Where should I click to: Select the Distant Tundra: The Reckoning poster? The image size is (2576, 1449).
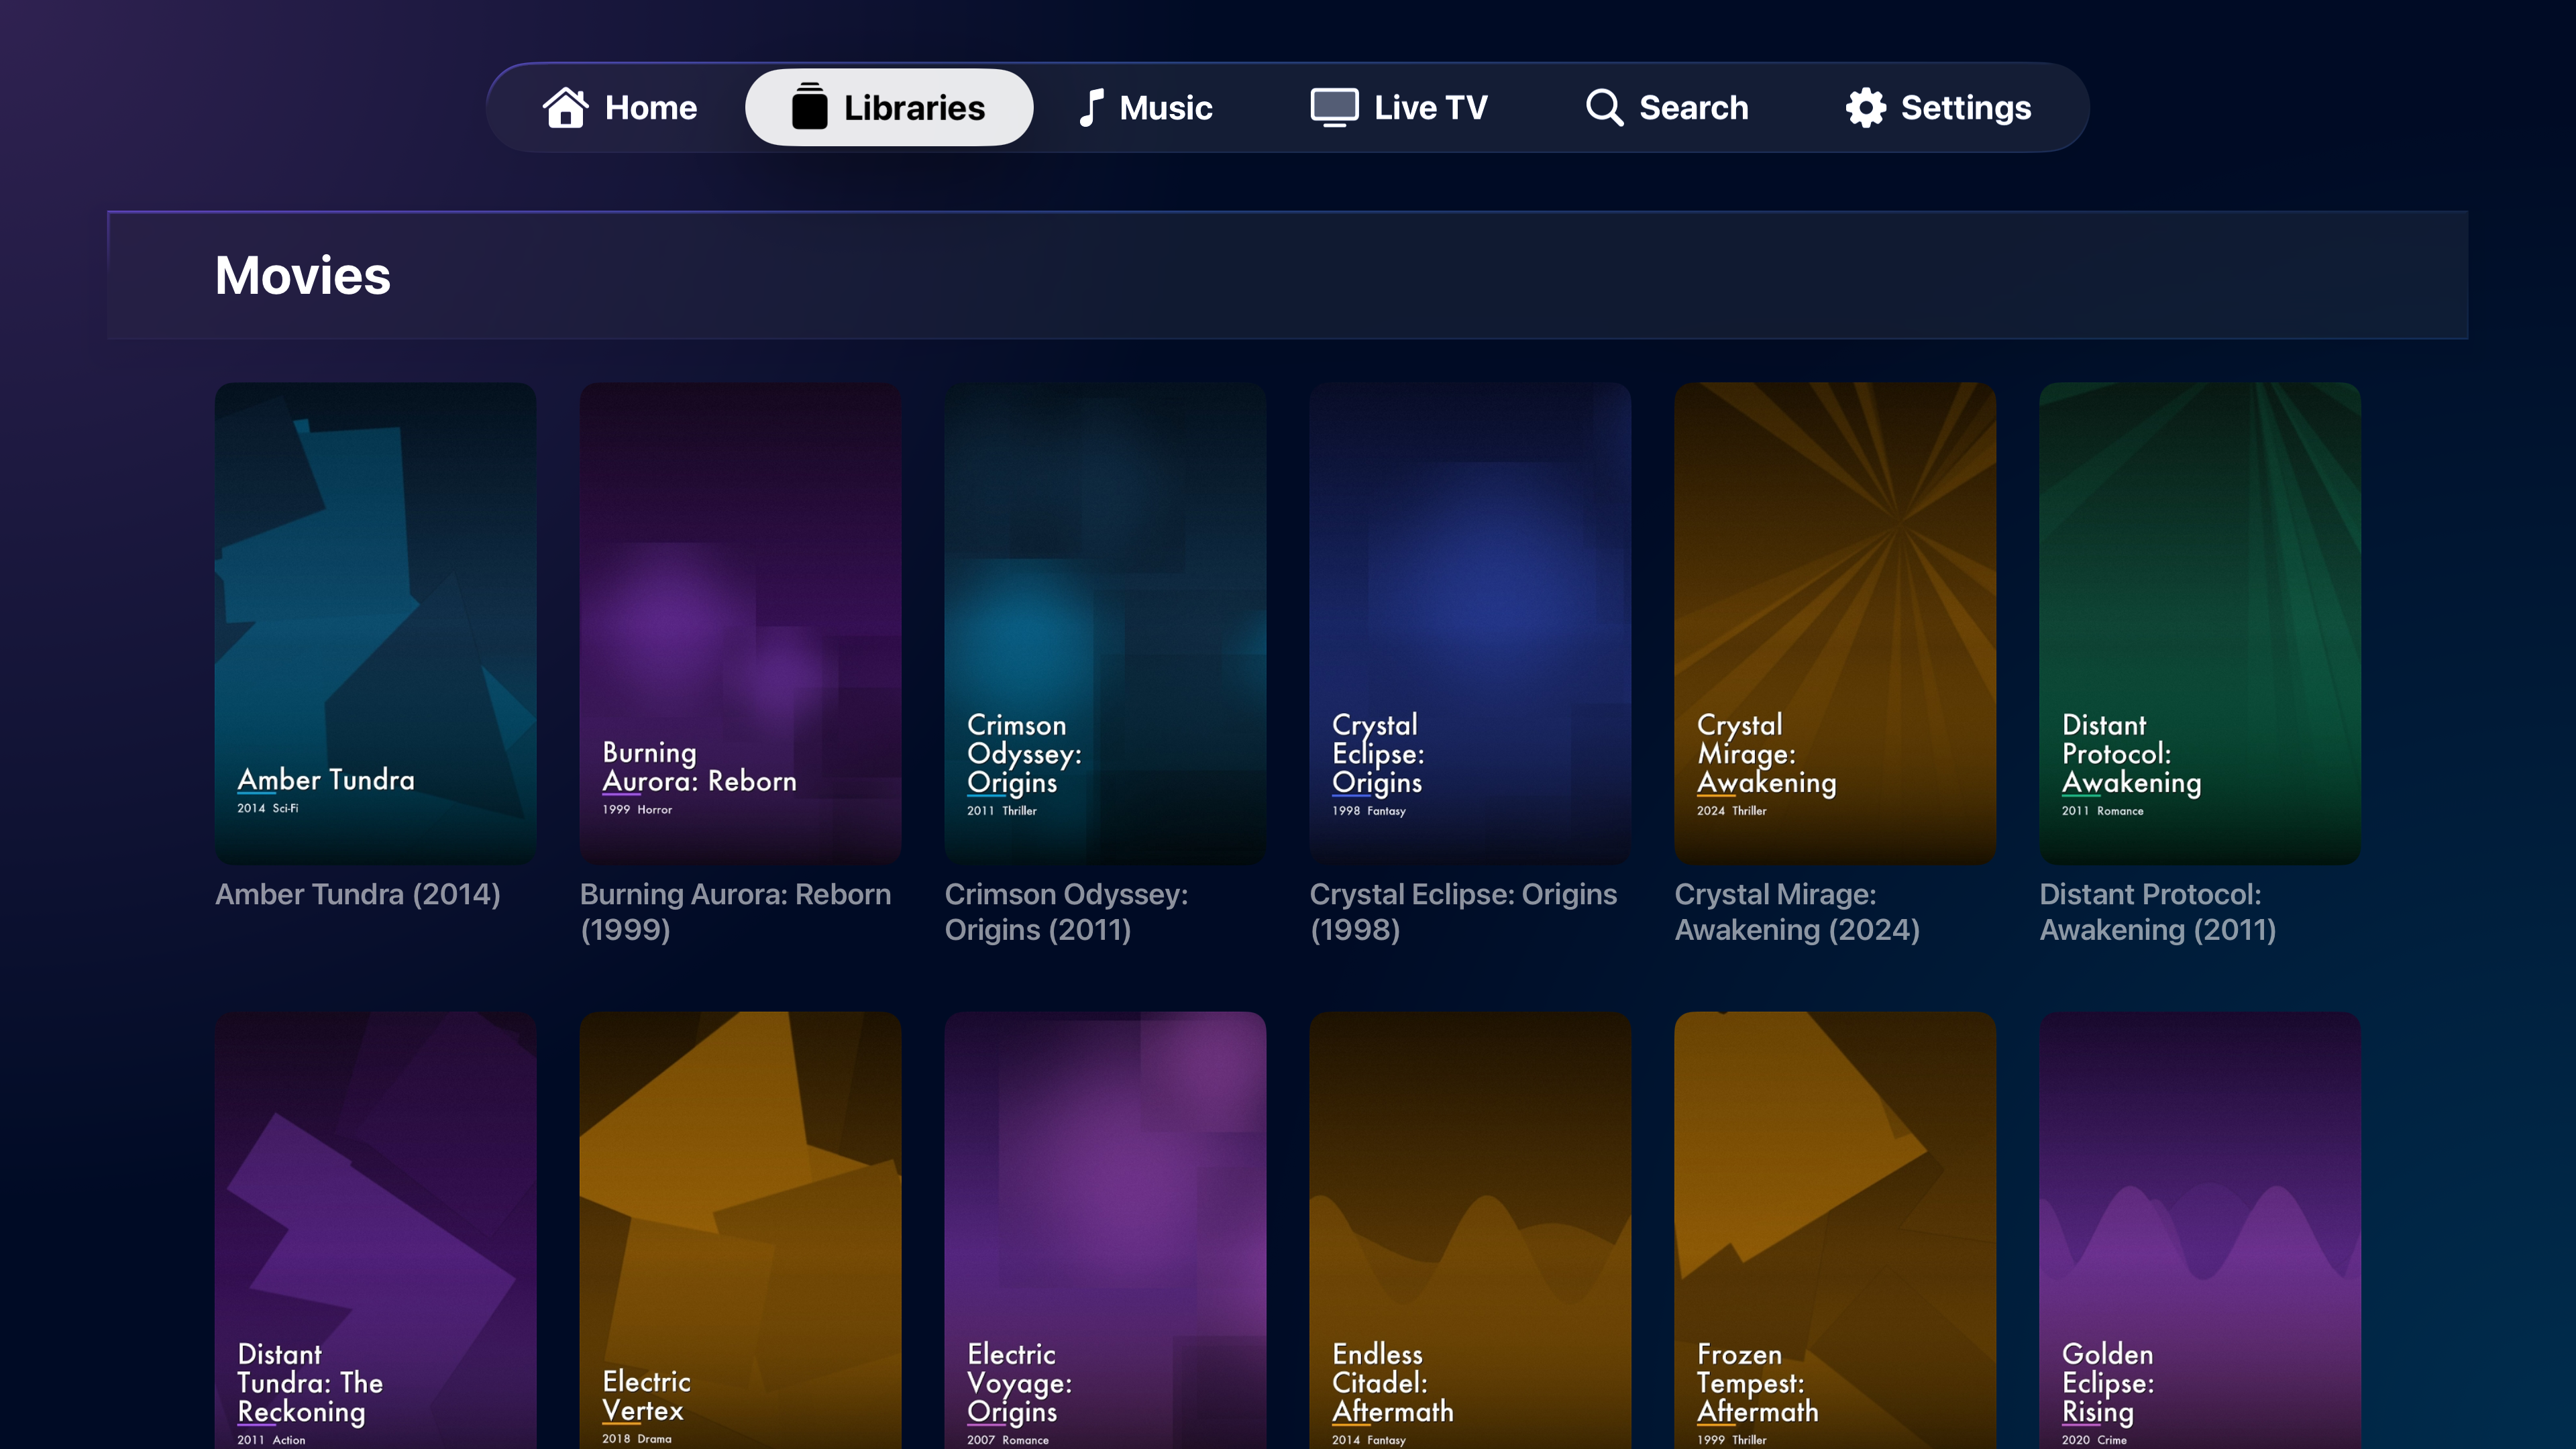pos(375,1230)
